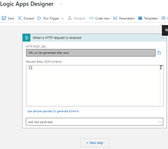168x149 pixels.
Task: Click the Designer hierarchy icon
Action: pos(70,18)
